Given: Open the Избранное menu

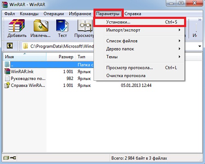Looking at the screenshot, I should (80, 14).
